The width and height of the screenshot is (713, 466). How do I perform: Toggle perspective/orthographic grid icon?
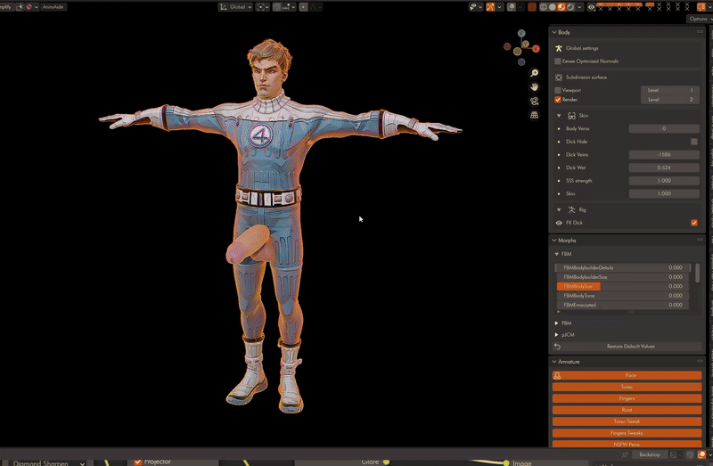pos(534,115)
